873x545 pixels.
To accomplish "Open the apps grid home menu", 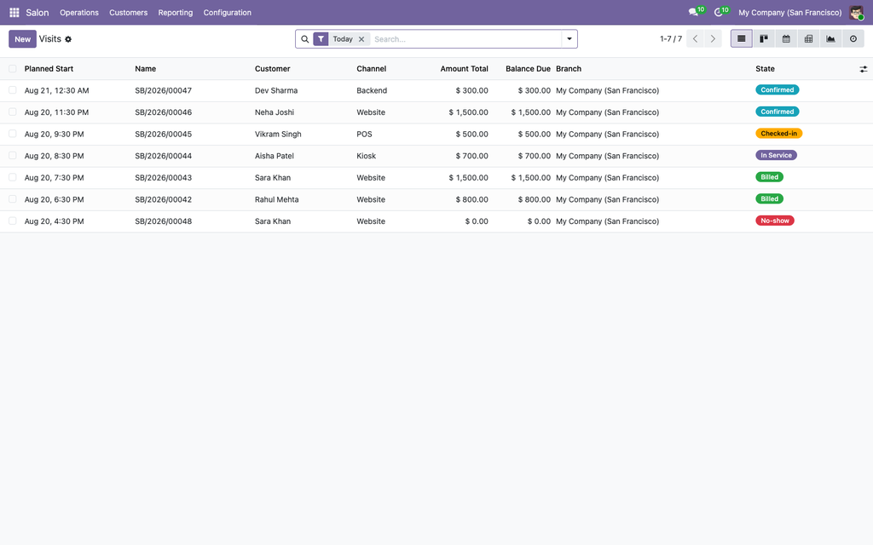I will tap(14, 12).
